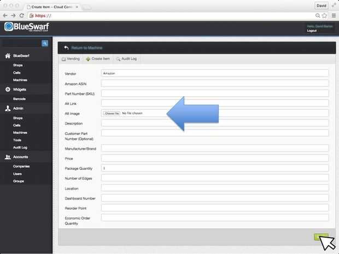Open Shops under Admin section

pyautogui.click(x=17, y=118)
